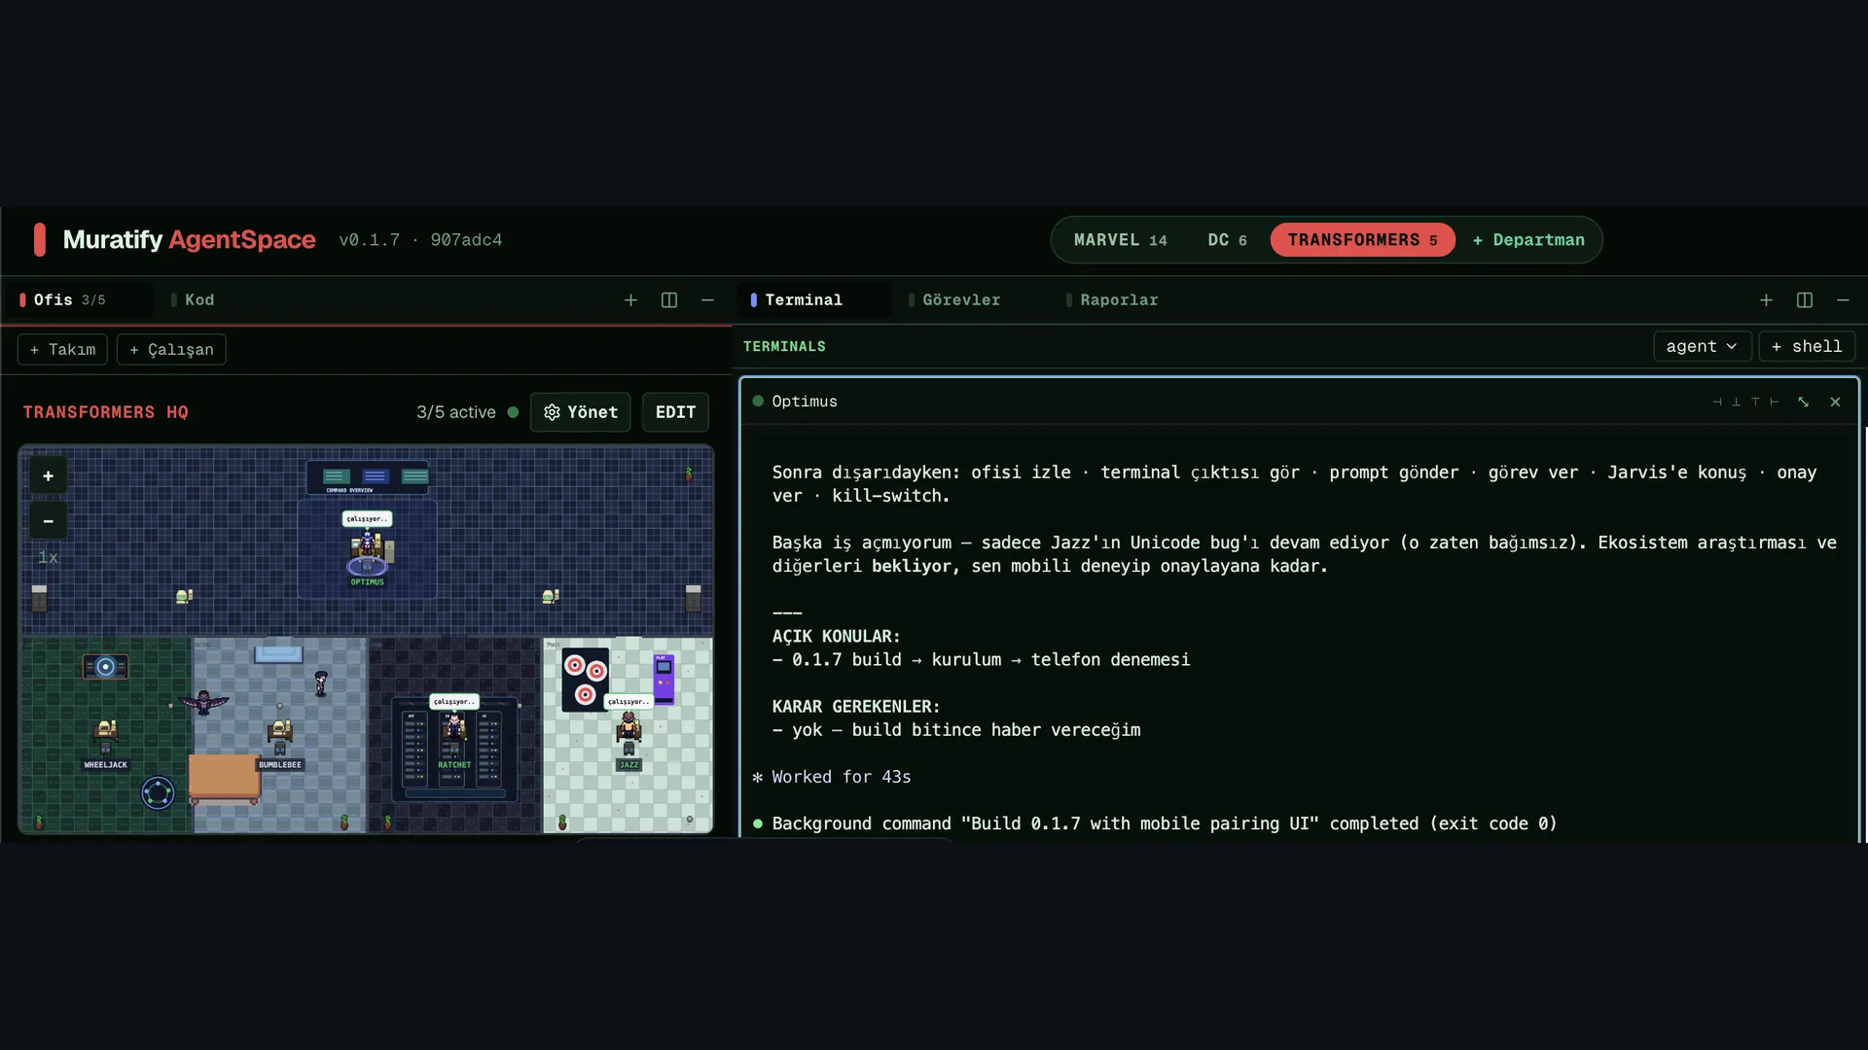Click the Command Overview screens on the map
Image resolution: width=1868 pixels, height=1050 pixels.
pos(367,477)
